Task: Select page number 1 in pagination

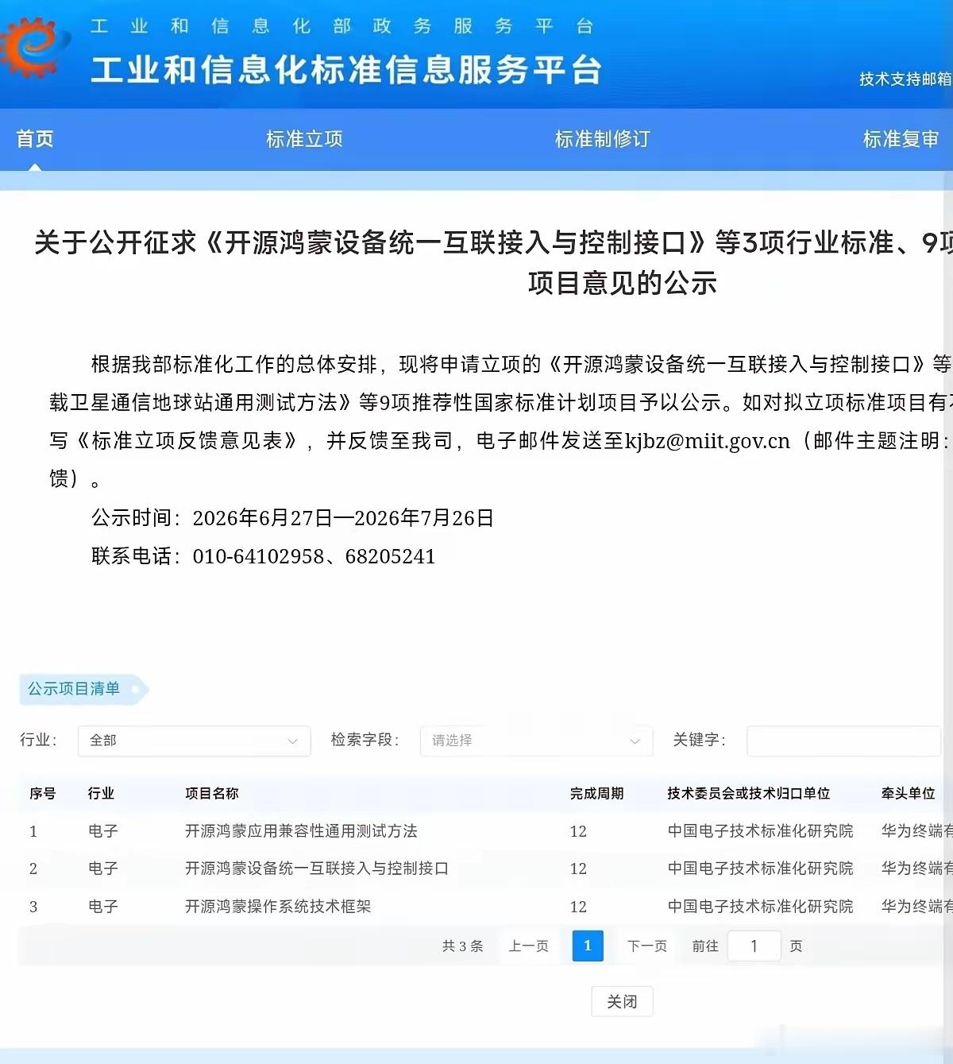Action: (588, 946)
